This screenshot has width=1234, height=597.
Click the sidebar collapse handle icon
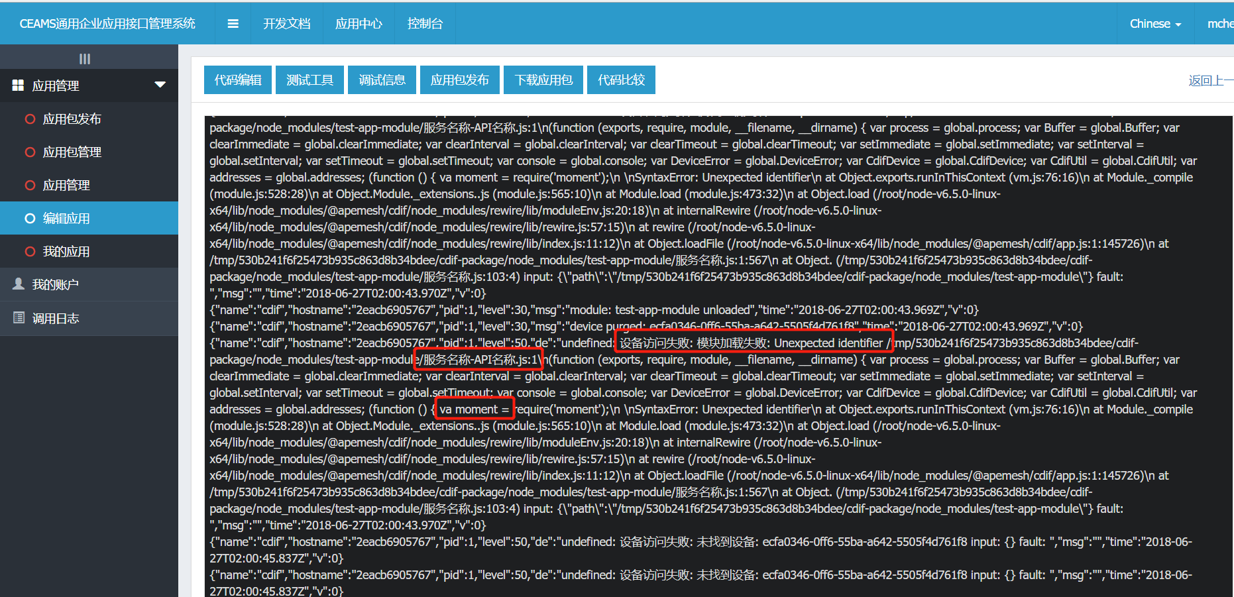85,58
